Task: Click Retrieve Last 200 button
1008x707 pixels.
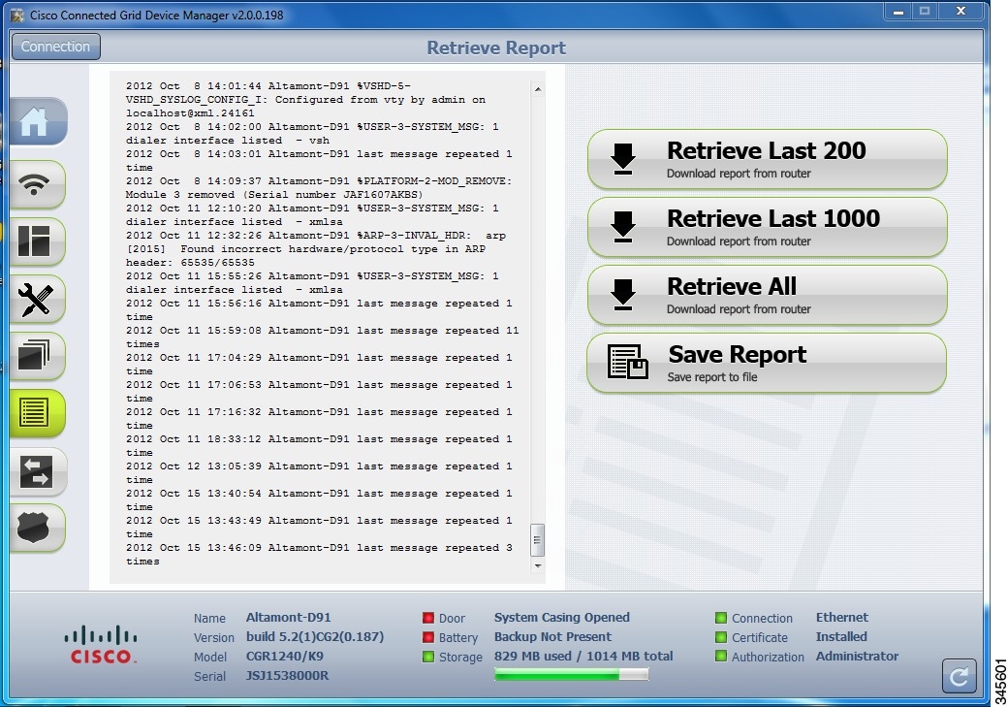Action: (x=767, y=160)
